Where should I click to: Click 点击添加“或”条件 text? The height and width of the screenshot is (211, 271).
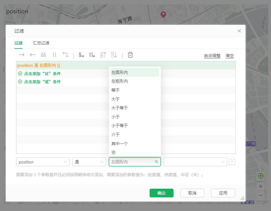[43, 82]
